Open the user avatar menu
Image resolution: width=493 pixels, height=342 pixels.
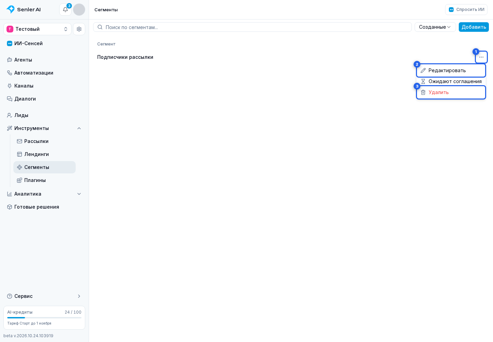pyautogui.click(x=79, y=10)
